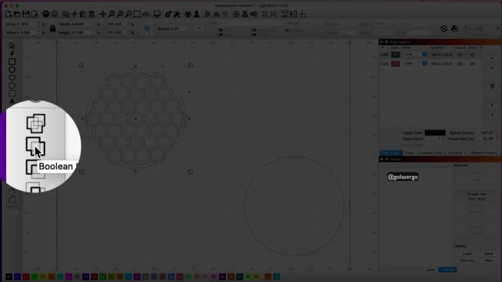Open the Rotate unit dropdown
This screenshot has width=502, height=282.
(199, 28)
